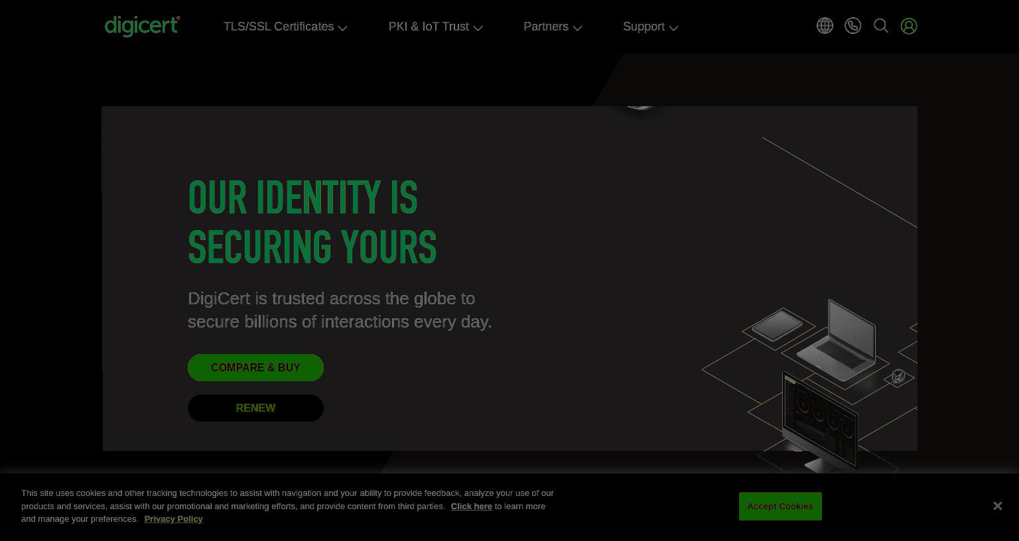Click the phone contact icon

click(x=852, y=26)
